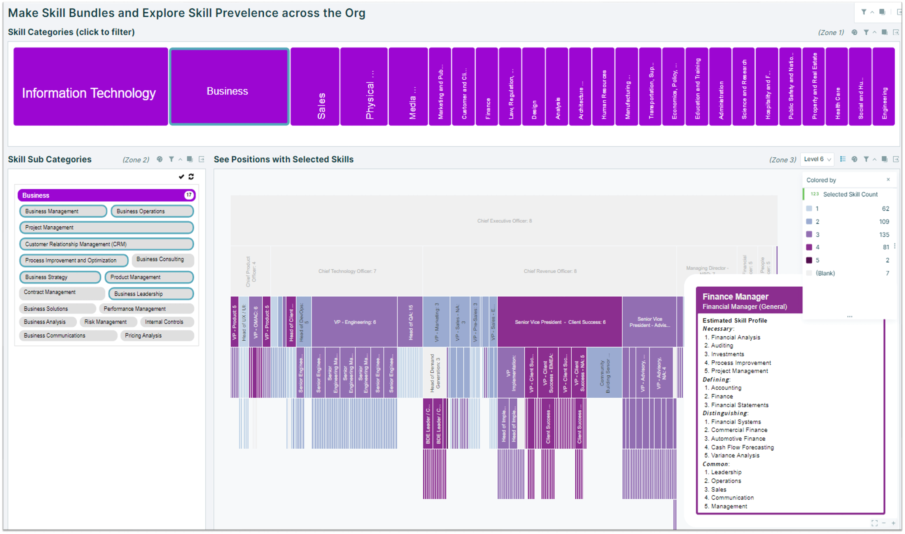Click the color swatch for skill count 4

[809, 247]
